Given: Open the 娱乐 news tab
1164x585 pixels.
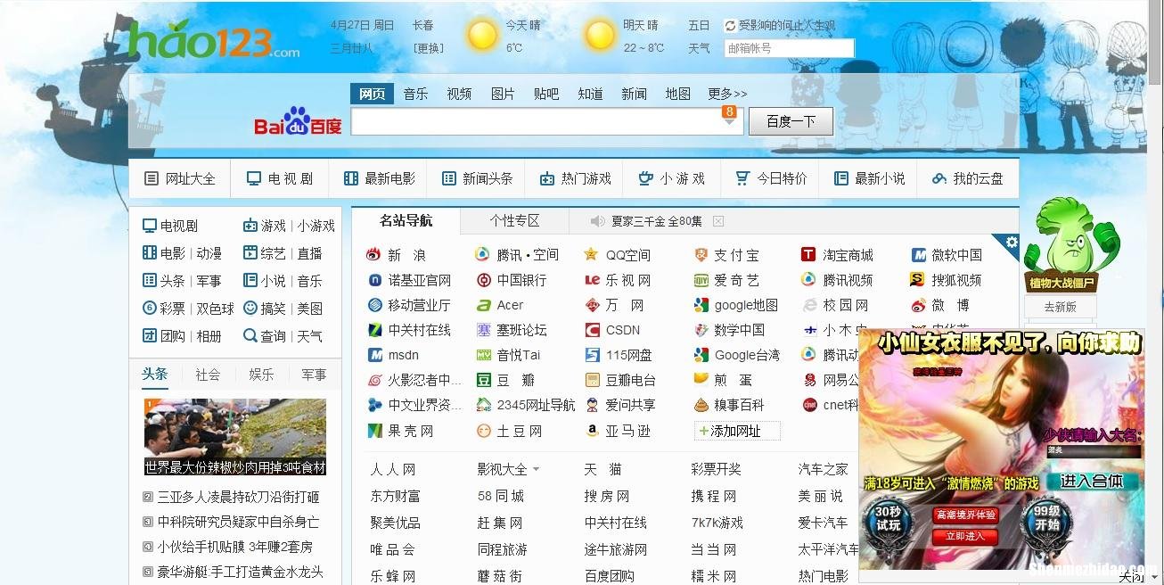Looking at the screenshot, I should (261, 375).
